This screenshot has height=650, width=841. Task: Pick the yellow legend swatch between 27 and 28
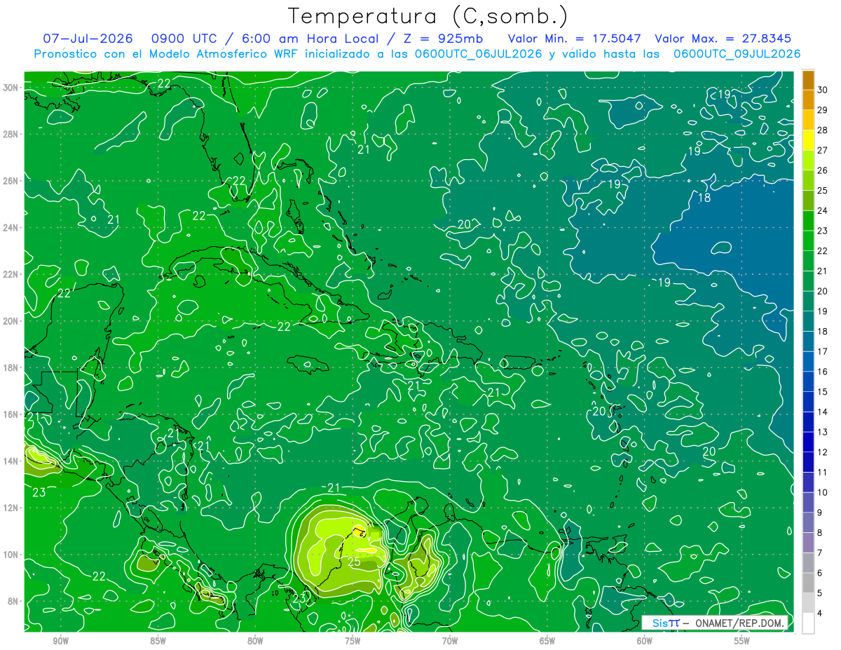808,140
